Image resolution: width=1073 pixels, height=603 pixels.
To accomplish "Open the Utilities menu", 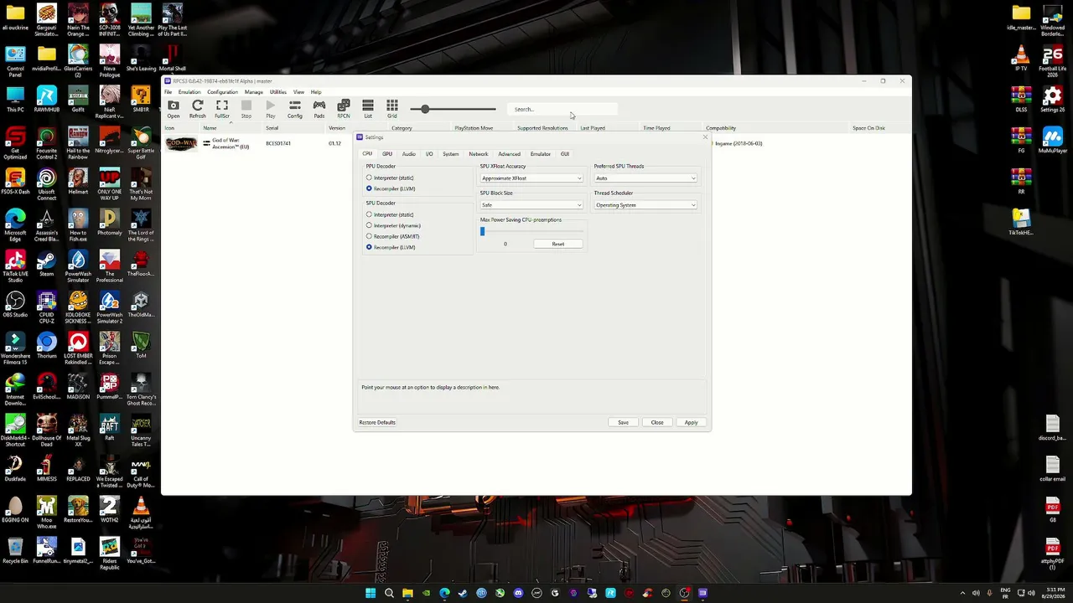I will [x=278, y=92].
